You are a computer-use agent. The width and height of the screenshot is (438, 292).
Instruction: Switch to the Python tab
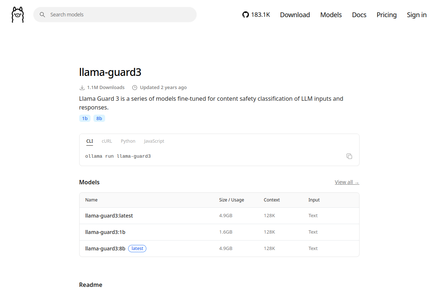128,141
